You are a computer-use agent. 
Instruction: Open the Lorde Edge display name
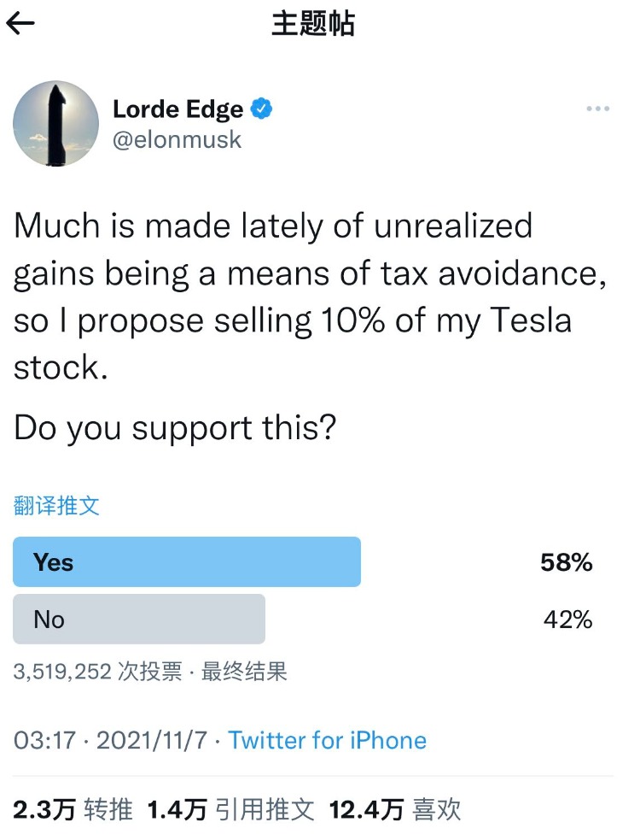(177, 109)
